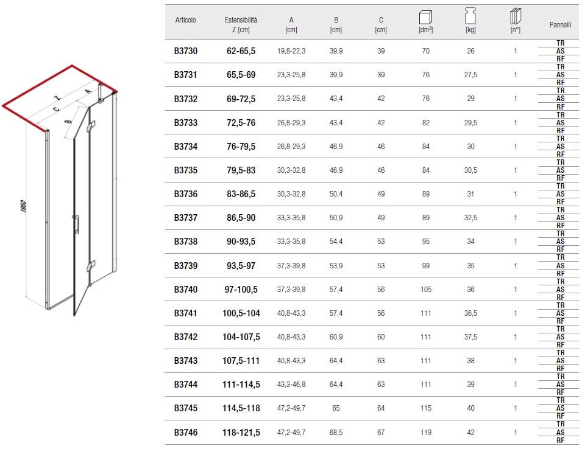The height and width of the screenshot is (449, 582).
Task: Click the RF panel option for B3746
Action: 560,440
